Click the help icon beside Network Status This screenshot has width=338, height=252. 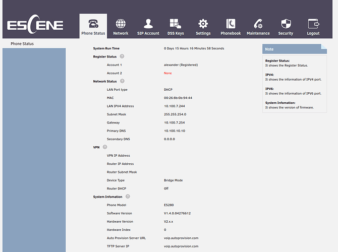tap(122, 81)
